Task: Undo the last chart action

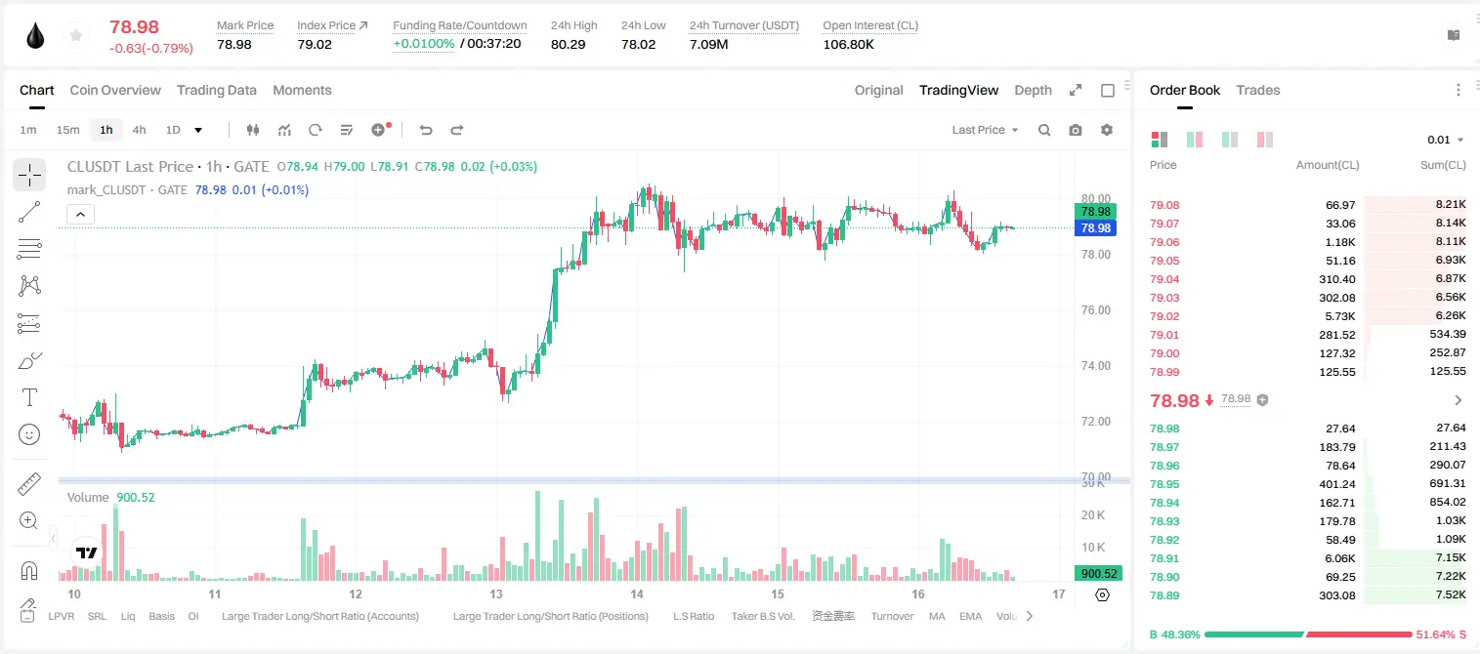Action: pyautogui.click(x=425, y=130)
